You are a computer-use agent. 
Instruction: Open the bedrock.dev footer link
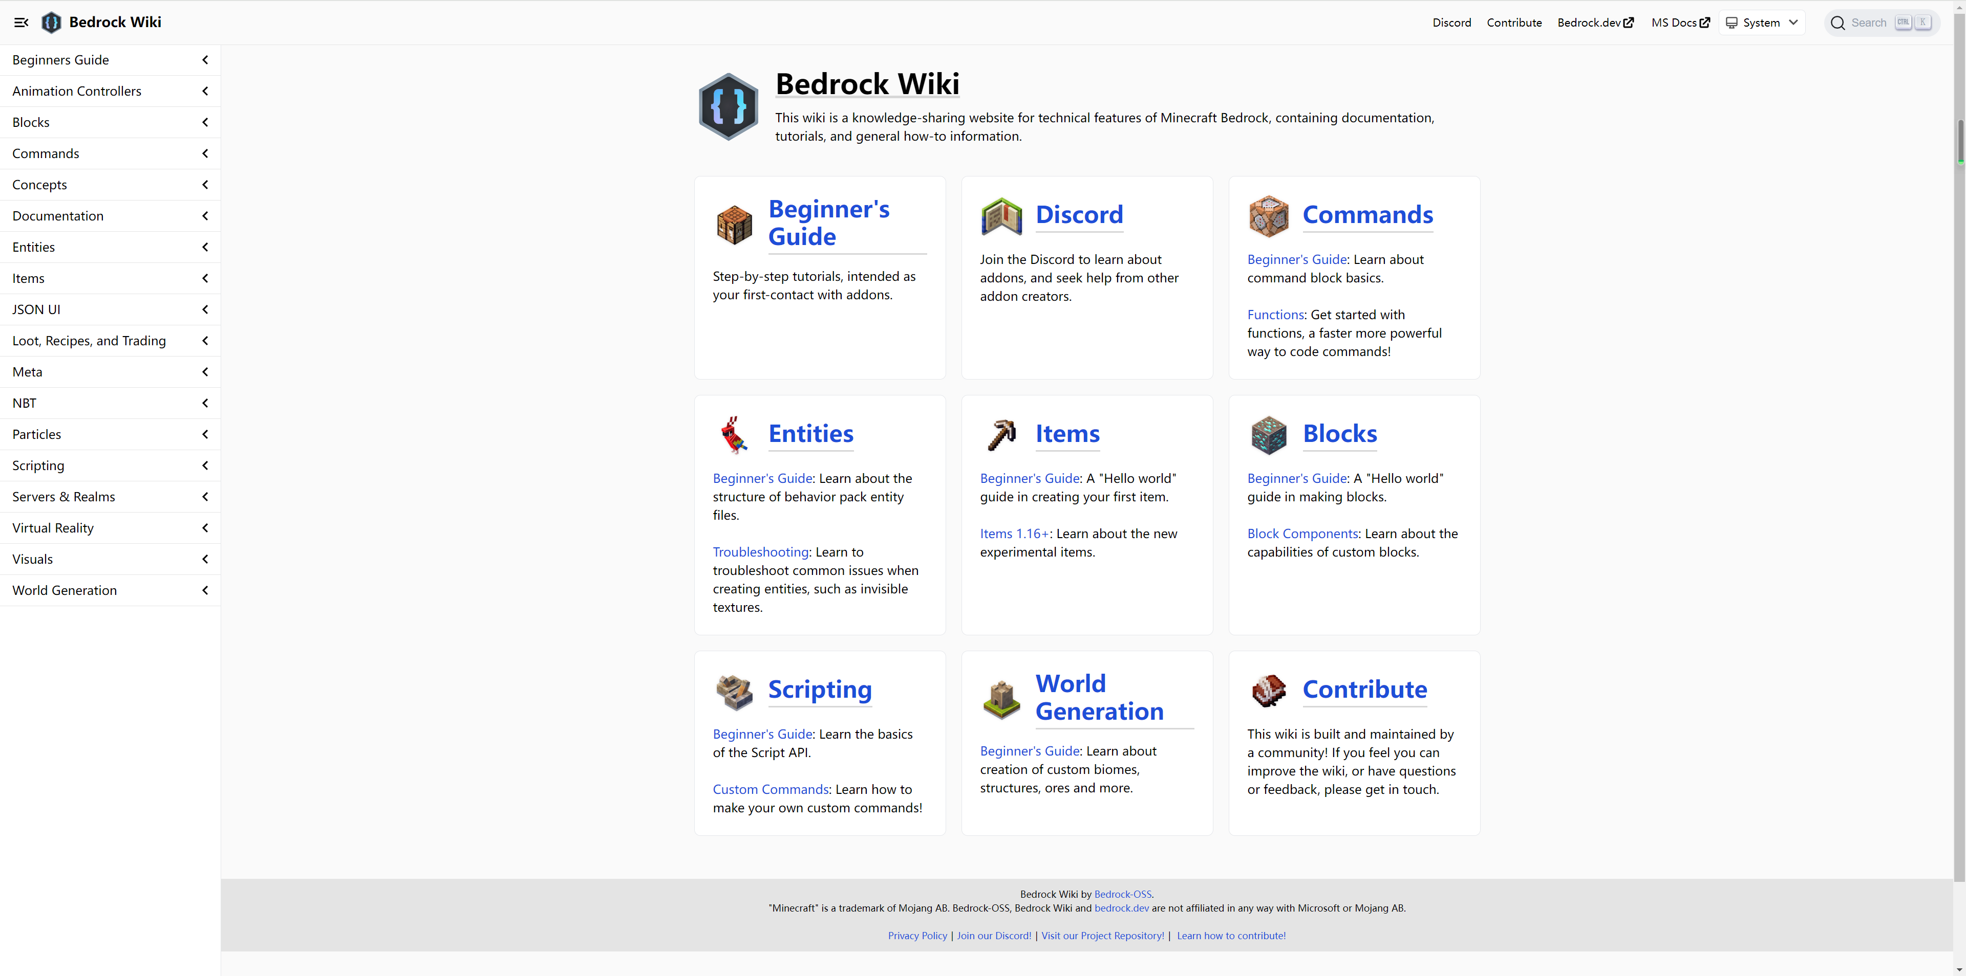[1121, 908]
